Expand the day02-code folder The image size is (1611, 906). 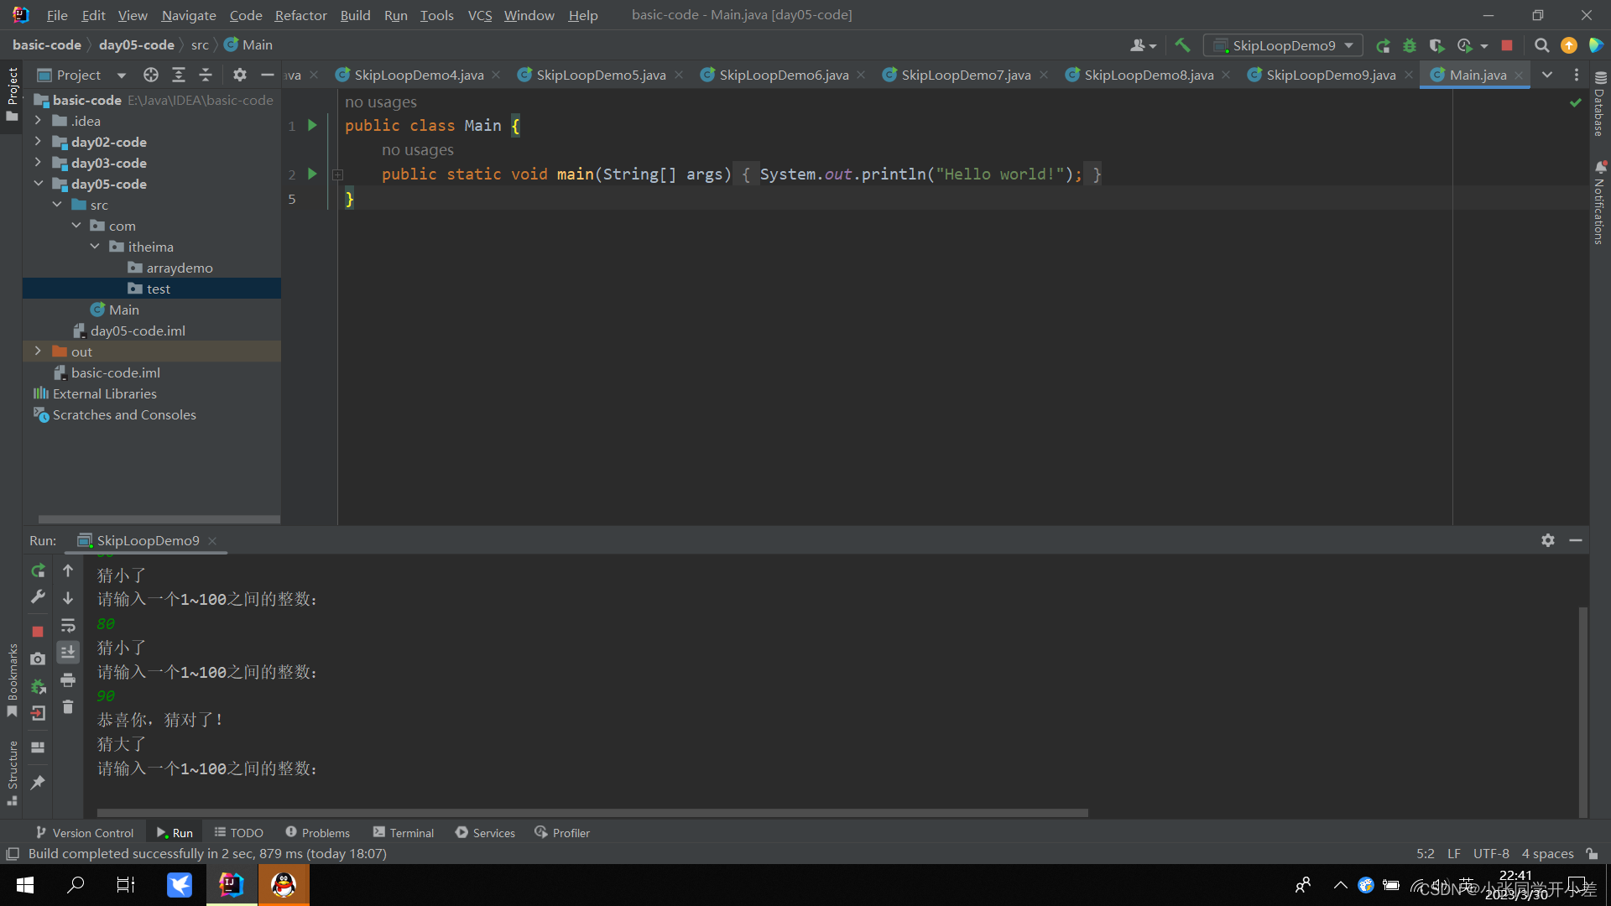[38, 142]
